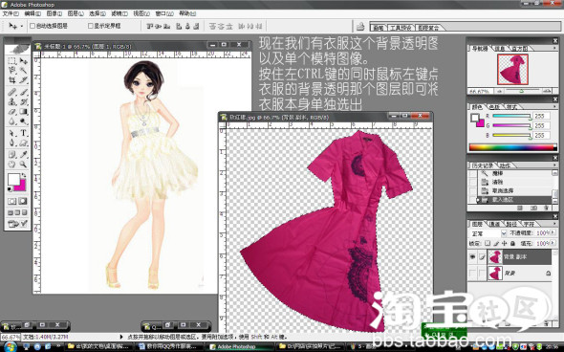
Task: Toggle lock position in Layers panel
Action: pos(505,243)
